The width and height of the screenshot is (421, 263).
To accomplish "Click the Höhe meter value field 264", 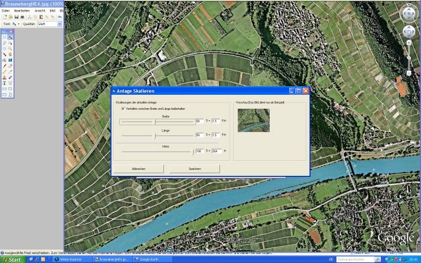I will 217,151.
